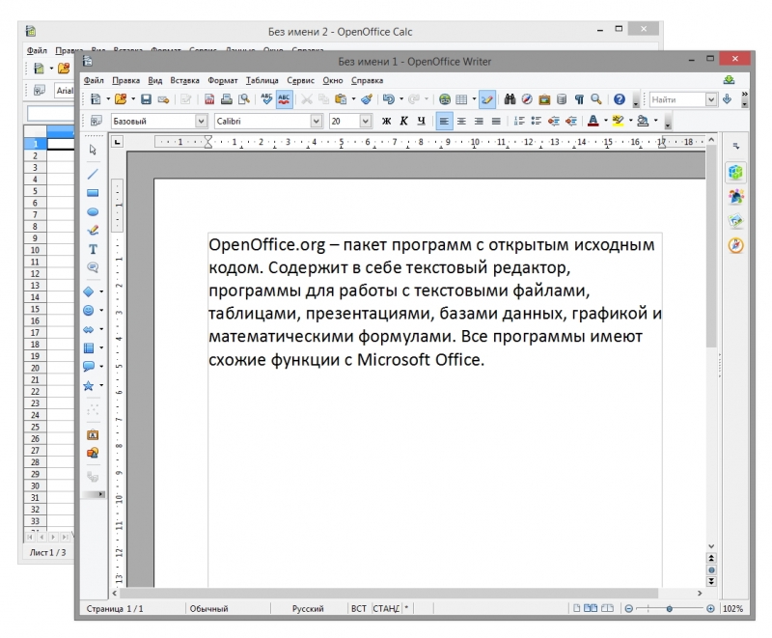Click the Find Next down arrow button
Viewport: 772px width, 638px height.
(x=728, y=99)
